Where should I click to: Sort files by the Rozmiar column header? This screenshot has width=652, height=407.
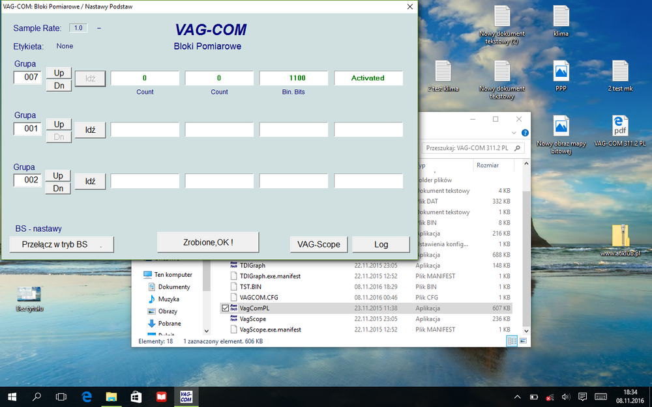point(488,165)
